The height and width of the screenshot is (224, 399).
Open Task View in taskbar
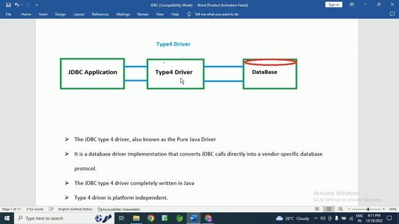122,218
